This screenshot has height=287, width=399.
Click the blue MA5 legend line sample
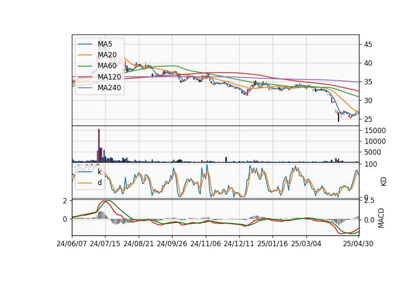(85, 44)
